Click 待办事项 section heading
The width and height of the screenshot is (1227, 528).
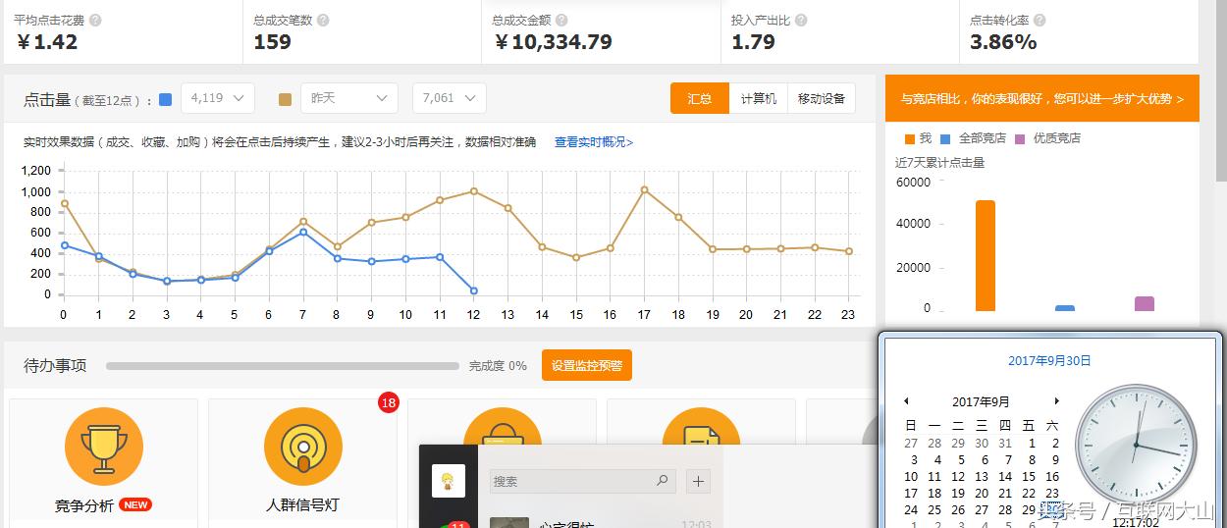coord(55,365)
